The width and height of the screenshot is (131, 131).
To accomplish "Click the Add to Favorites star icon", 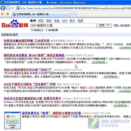I will coord(8,14).
